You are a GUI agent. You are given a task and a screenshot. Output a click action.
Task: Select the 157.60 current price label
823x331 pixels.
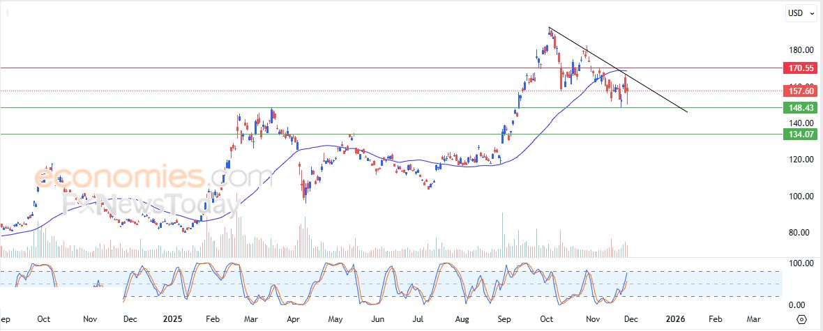click(x=800, y=91)
